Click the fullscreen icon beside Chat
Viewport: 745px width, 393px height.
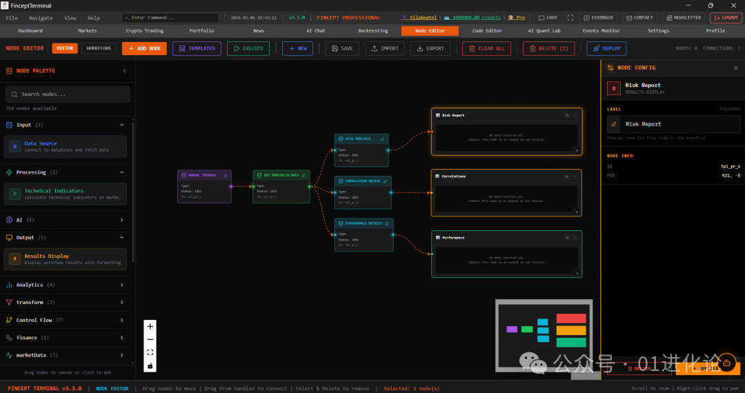(570, 18)
